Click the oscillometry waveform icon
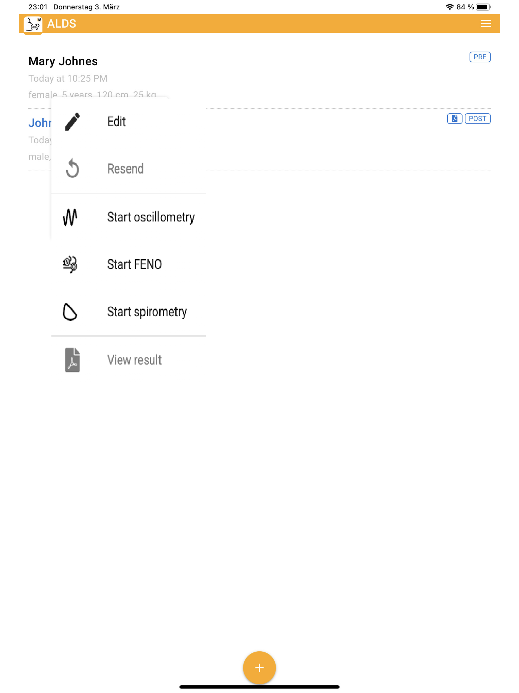This screenshot has height=693, width=519. coord(70,217)
